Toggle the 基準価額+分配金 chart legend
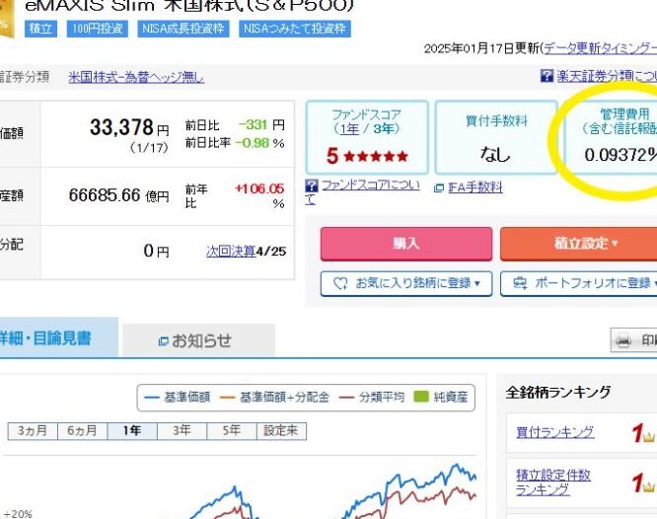 [x=275, y=397]
